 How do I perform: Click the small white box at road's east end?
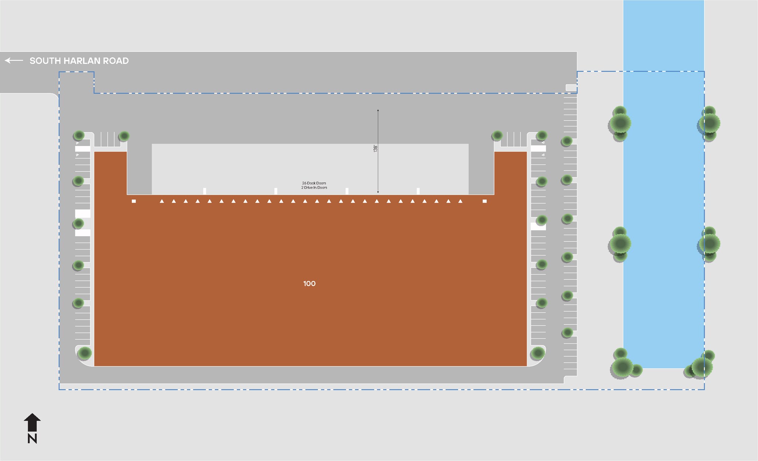point(571,88)
